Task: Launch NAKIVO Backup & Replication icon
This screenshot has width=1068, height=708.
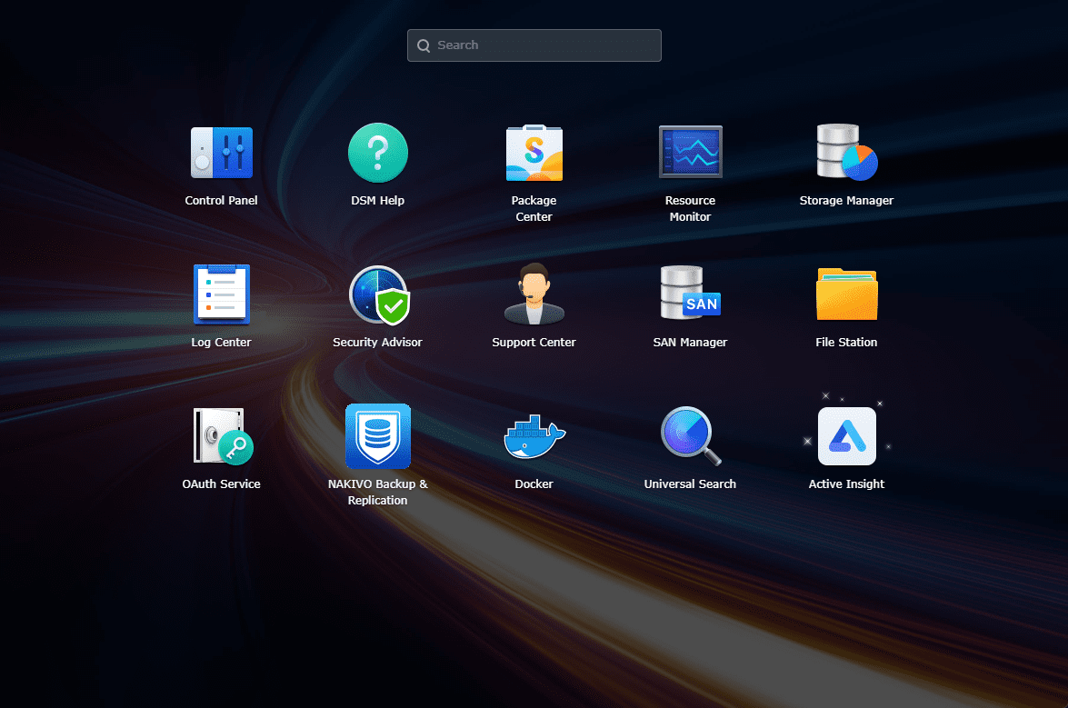Action: click(377, 436)
